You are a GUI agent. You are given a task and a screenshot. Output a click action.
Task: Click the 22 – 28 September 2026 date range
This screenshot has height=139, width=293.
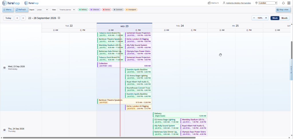click(42, 18)
